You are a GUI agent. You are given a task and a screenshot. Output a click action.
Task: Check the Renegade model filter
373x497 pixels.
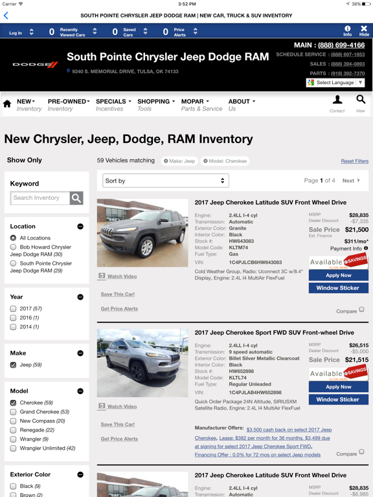pos(13,430)
